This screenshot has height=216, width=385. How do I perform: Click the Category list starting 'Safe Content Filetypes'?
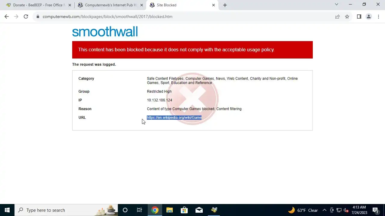[x=222, y=81]
